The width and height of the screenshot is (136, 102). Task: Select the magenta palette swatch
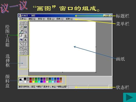point(44,82)
